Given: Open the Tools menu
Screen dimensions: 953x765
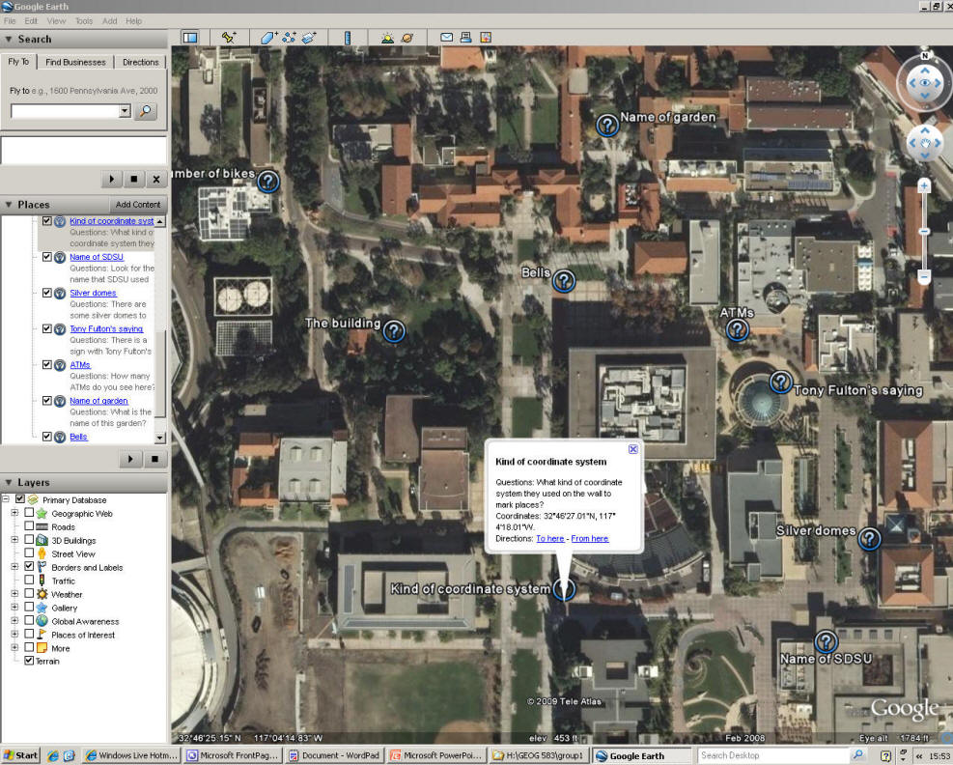Looking at the screenshot, I should pos(84,20).
